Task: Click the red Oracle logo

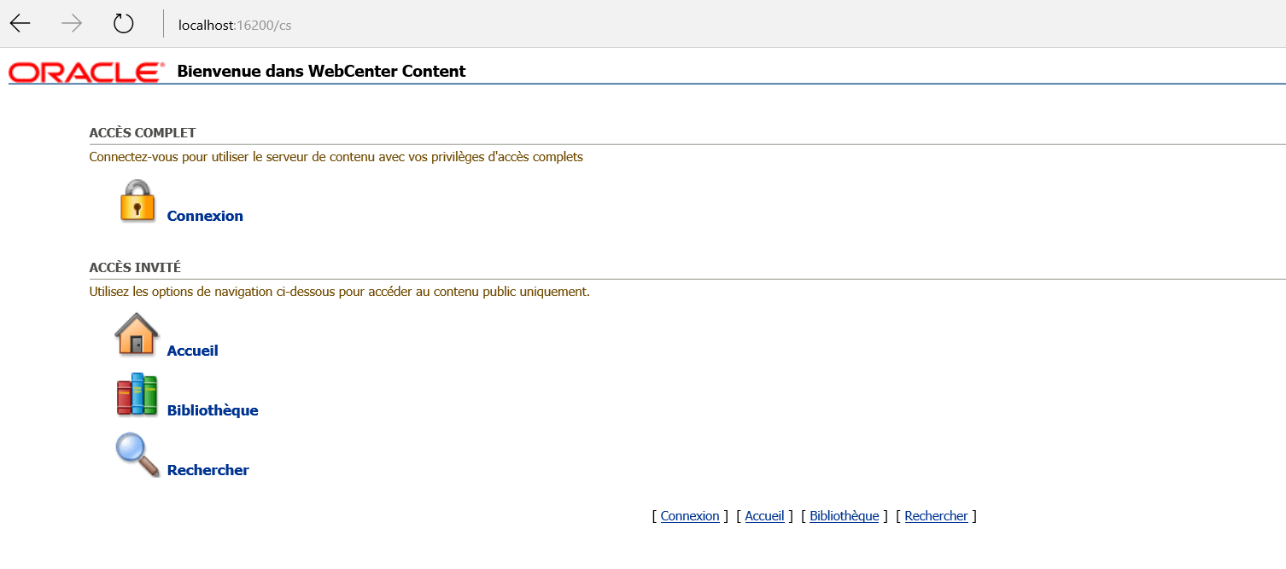Action: coord(85,73)
